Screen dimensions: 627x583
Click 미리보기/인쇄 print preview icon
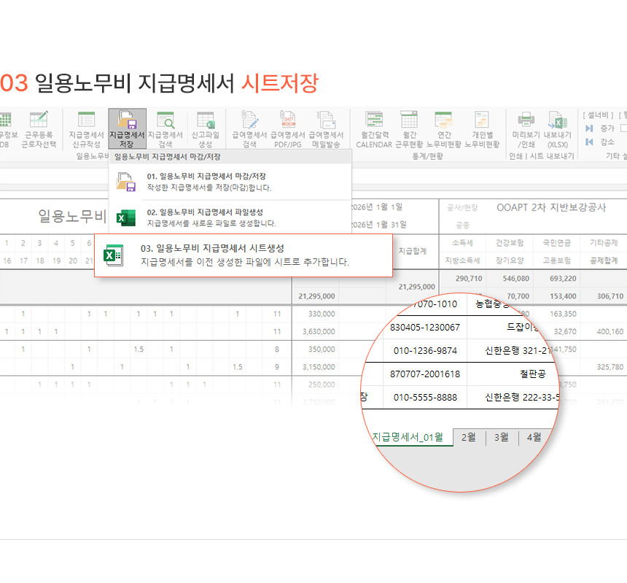point(525,128)
